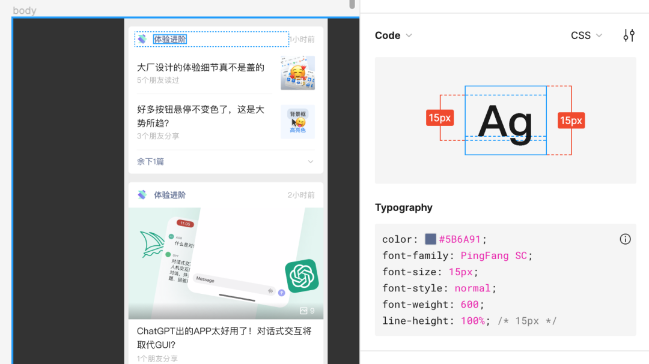Screen dimensions: 649x364
Task: Open the CSS language dropdown
Action: pos(586,35)
